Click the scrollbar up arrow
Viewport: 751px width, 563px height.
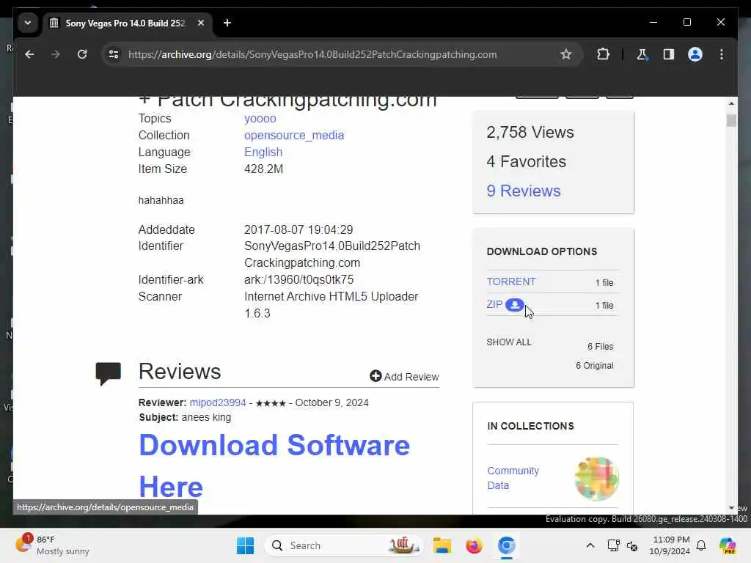coord(731,103)
